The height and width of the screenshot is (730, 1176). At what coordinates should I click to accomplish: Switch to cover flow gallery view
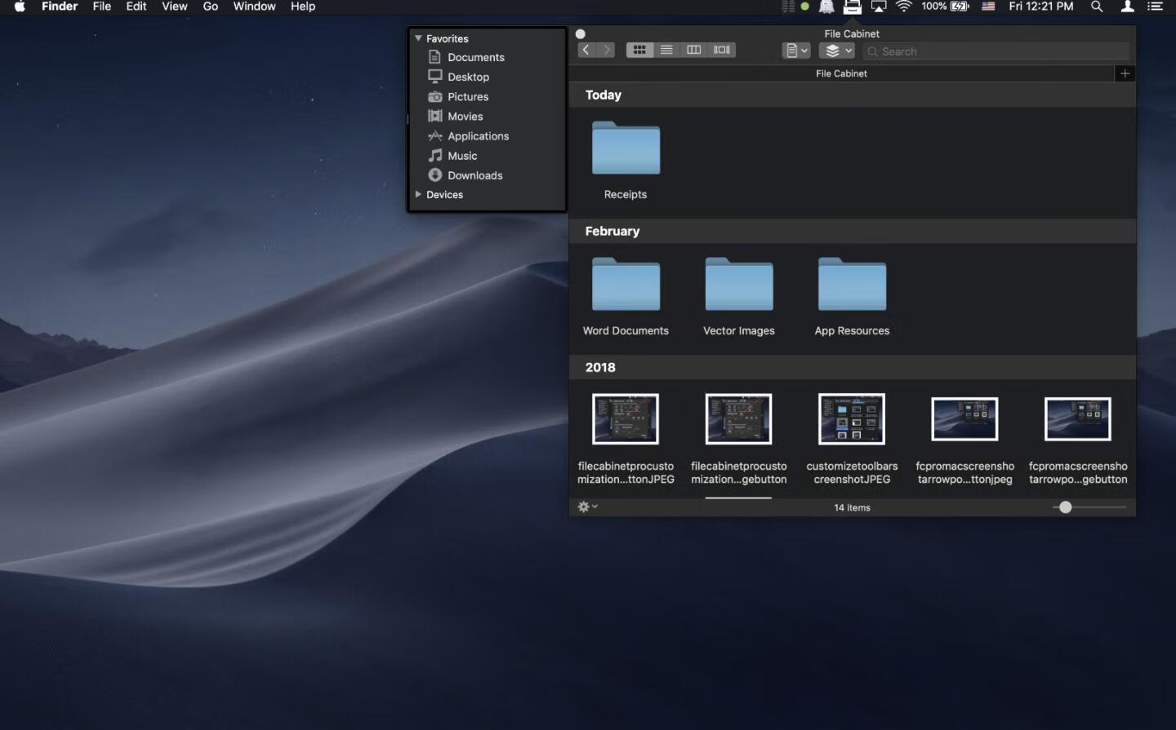[722, 50]
